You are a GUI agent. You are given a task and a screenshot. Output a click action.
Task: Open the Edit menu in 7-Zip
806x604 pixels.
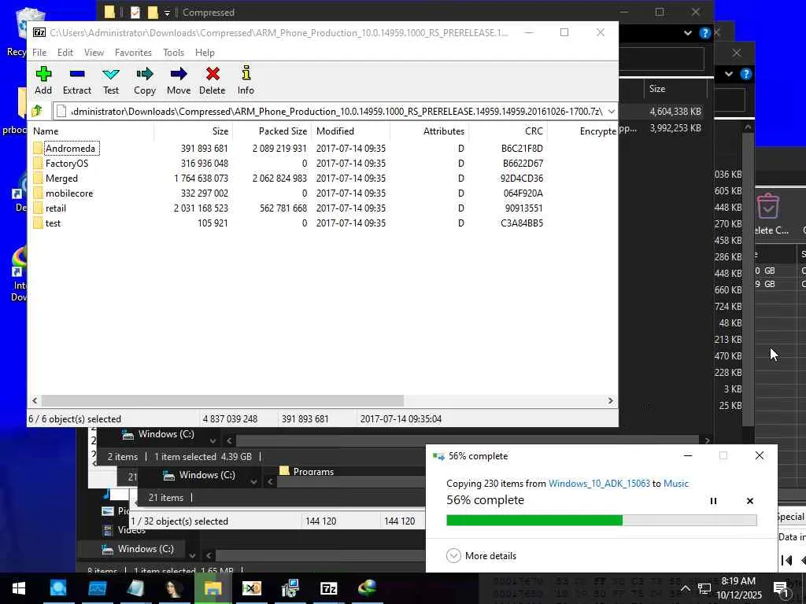(65, 53)
